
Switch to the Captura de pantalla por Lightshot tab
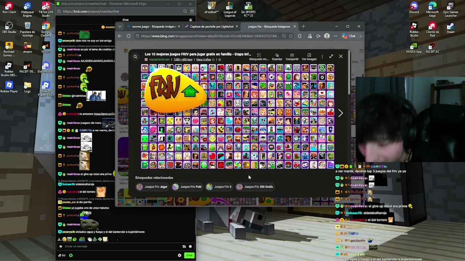pyautogui.click(x=211, y=26)
